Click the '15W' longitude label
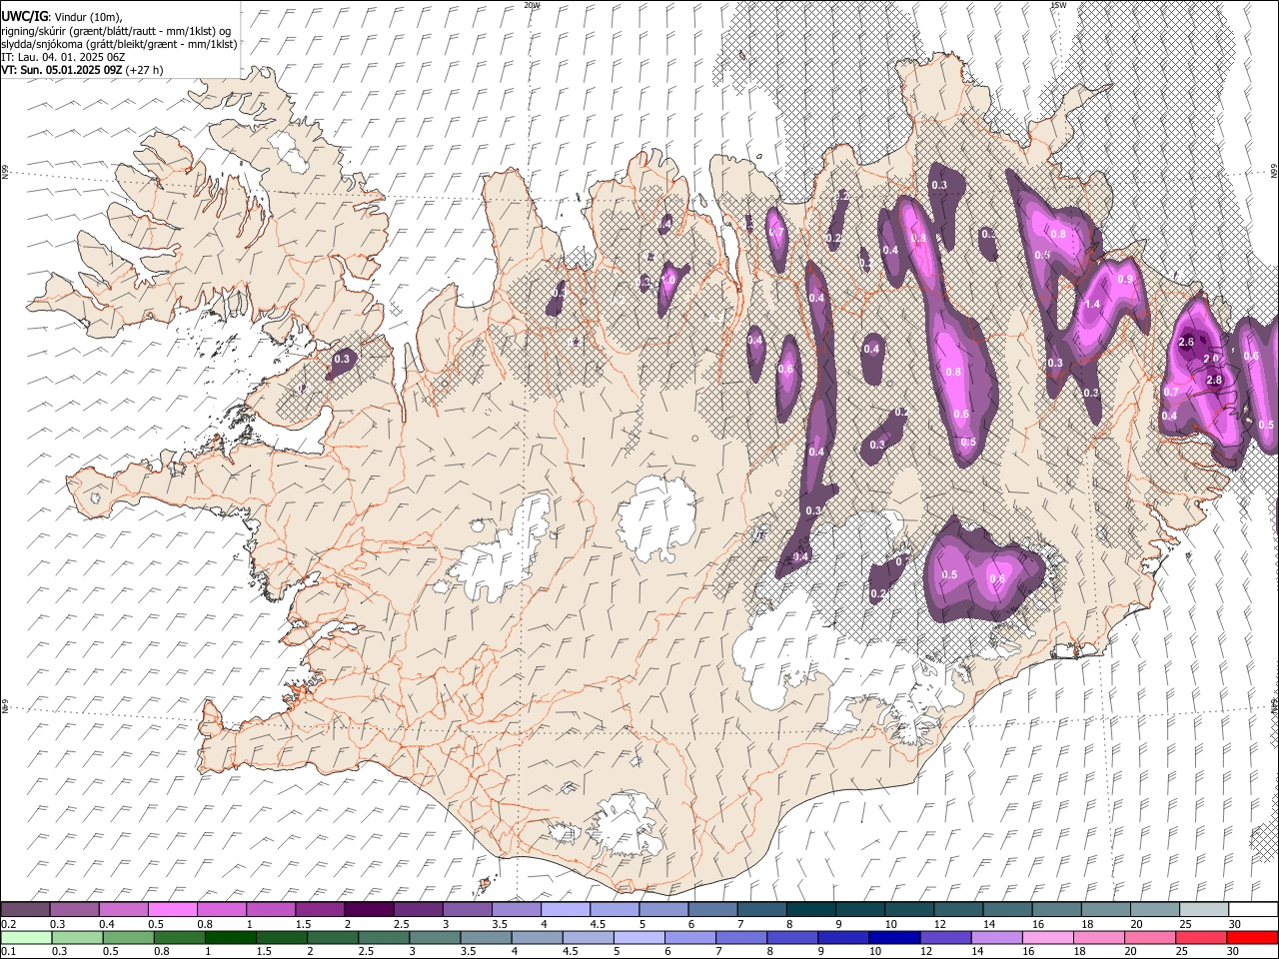 [1058, 5]
